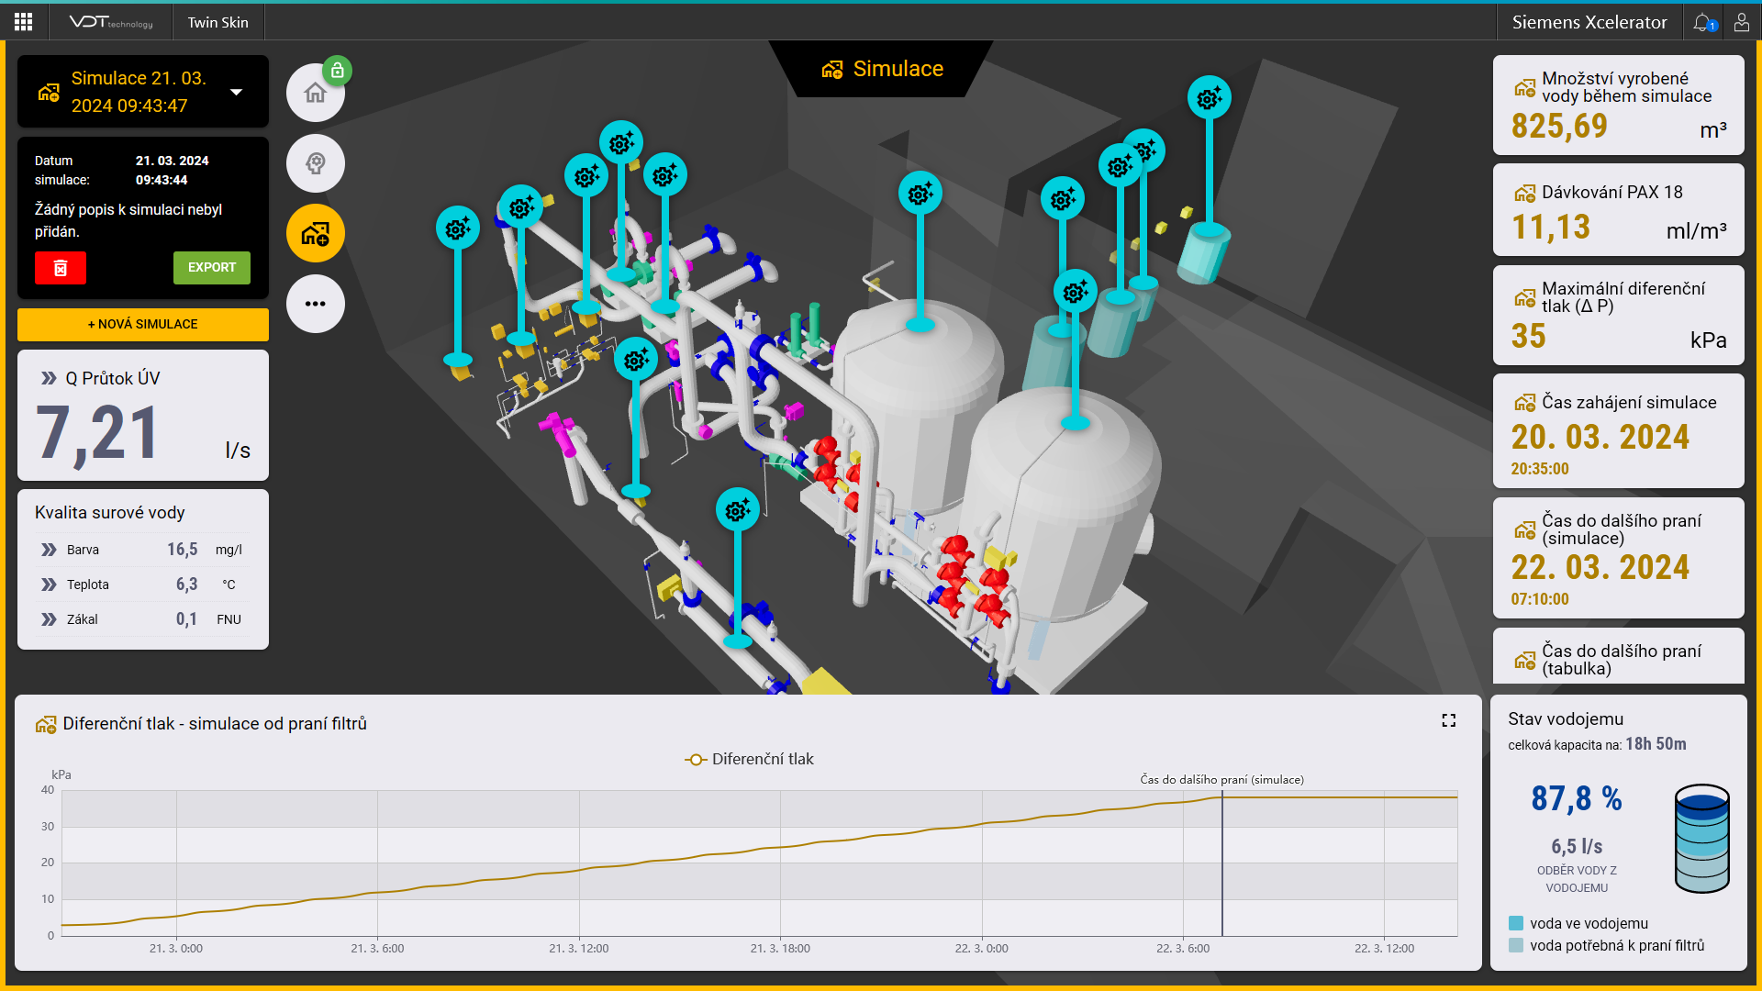Click the home view round button

315,93
